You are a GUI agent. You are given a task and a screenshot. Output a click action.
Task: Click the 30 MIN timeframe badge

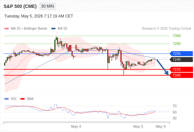coord(47,6)
